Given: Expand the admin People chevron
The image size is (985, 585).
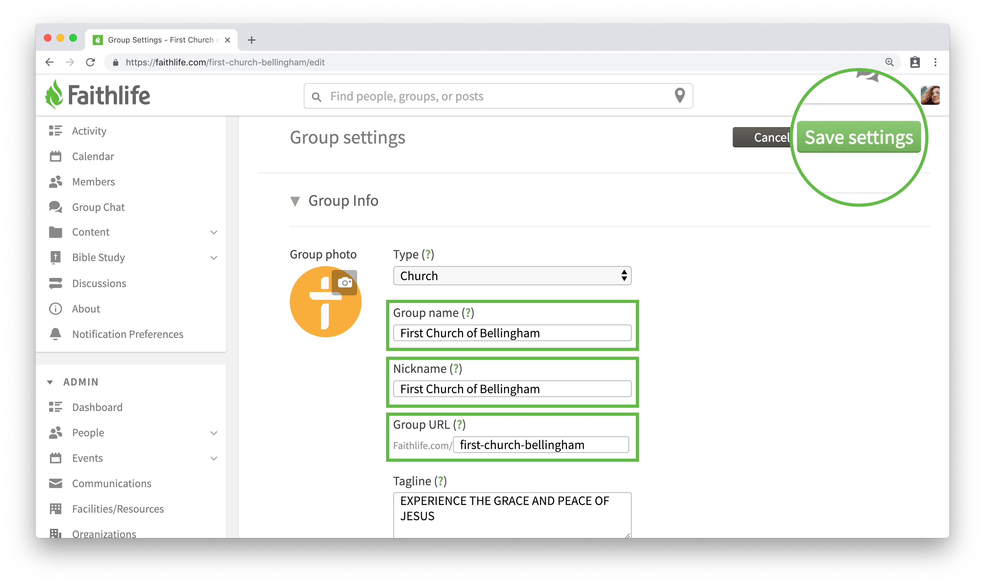Looking at the screenshot, I should [214, 433].
